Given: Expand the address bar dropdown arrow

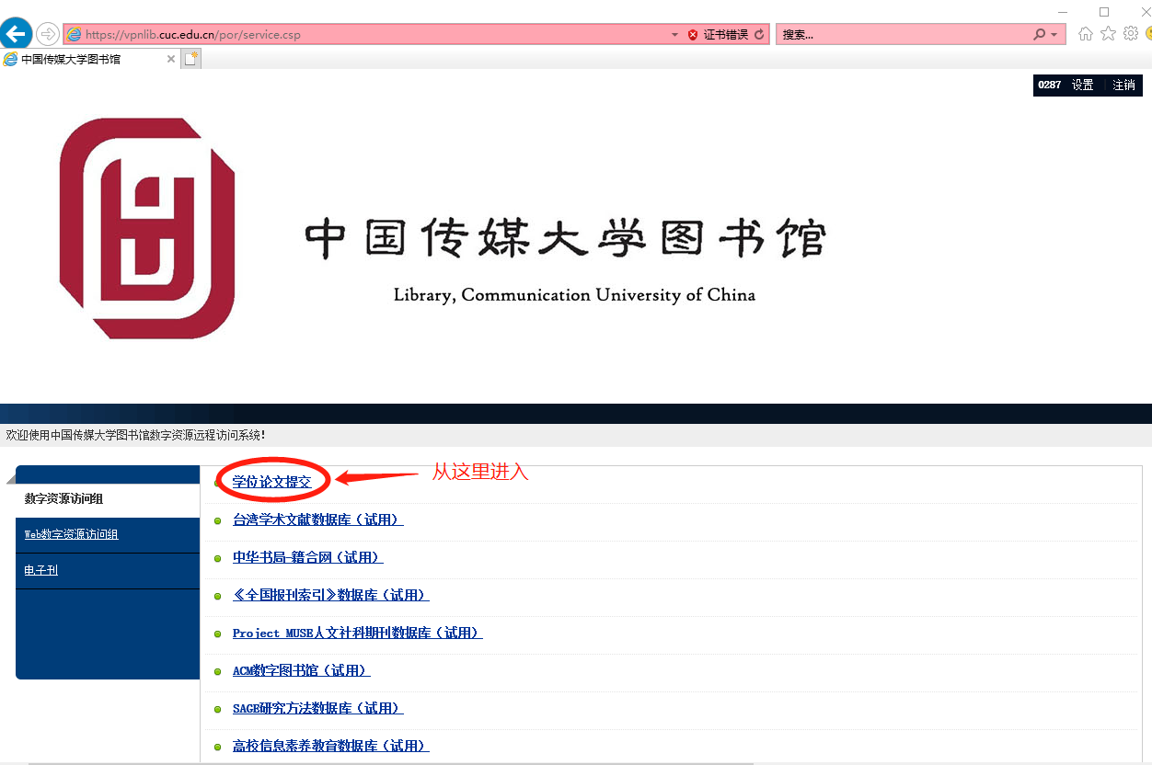Looking at the screenshot, I should (x=675, y=35).
